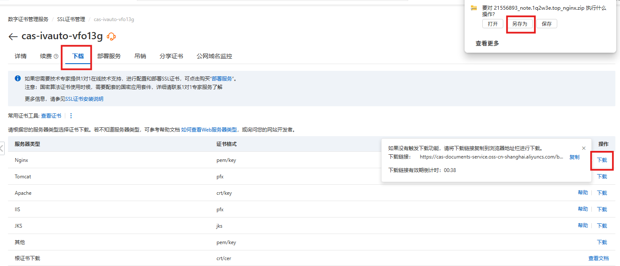
Task: Click the zip file icon in the download prompt
Action: (474, 8)
